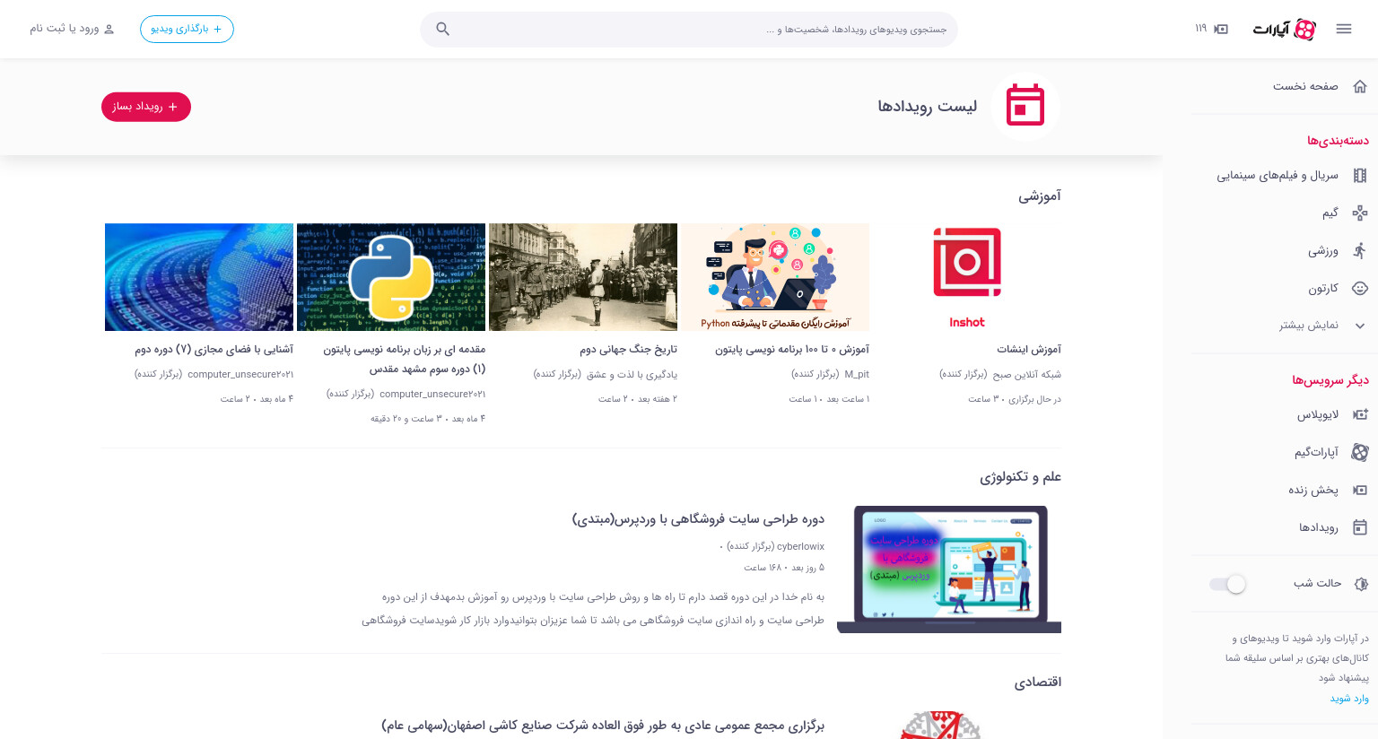Click the plus icon in رویداد بساز button

[173, 107]
